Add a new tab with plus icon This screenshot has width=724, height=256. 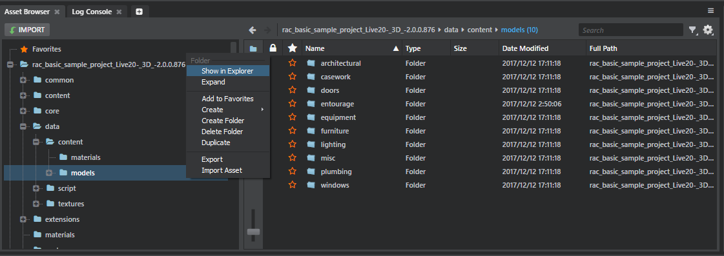[x=139, y=12]
